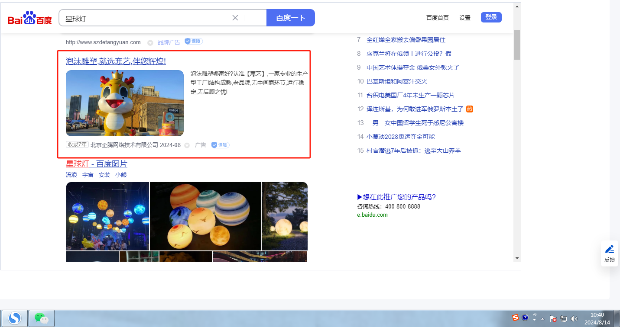Click the 咨询热线：400-800-8888 text

coord(389,206)
